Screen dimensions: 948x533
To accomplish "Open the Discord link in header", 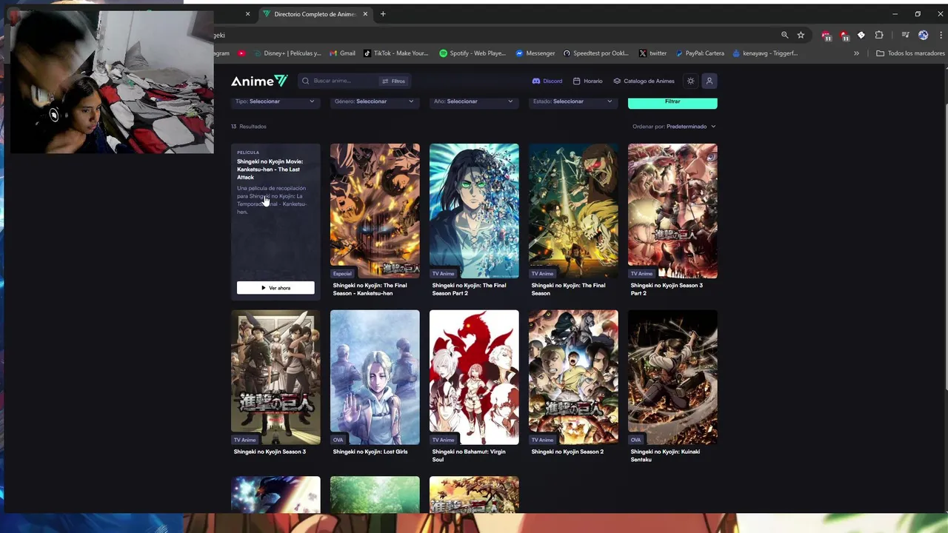I will click(x=547, y=81).
